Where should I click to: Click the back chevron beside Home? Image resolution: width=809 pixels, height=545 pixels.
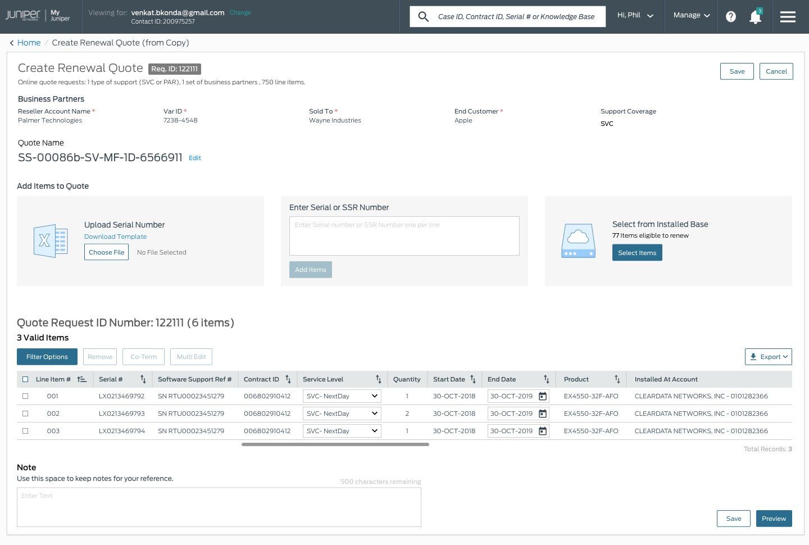click(x=12, y=43)
